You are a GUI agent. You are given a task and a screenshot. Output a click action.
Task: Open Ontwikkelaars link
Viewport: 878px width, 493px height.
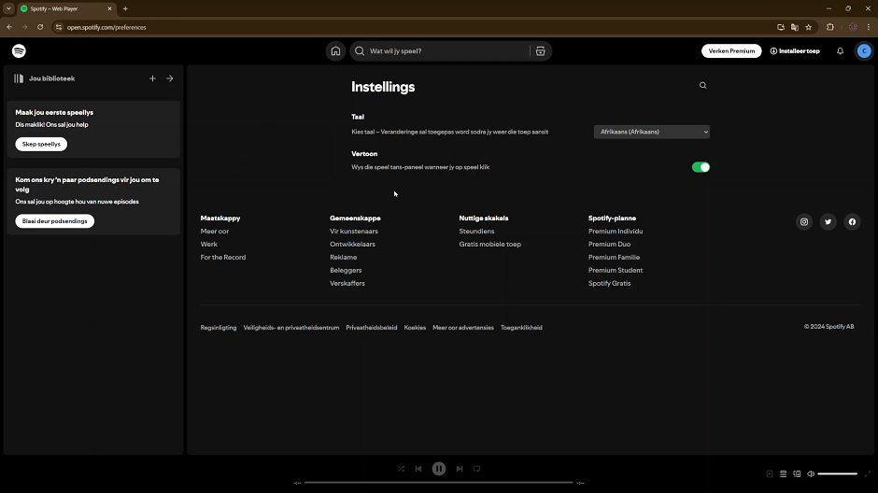tap(352, 244)
